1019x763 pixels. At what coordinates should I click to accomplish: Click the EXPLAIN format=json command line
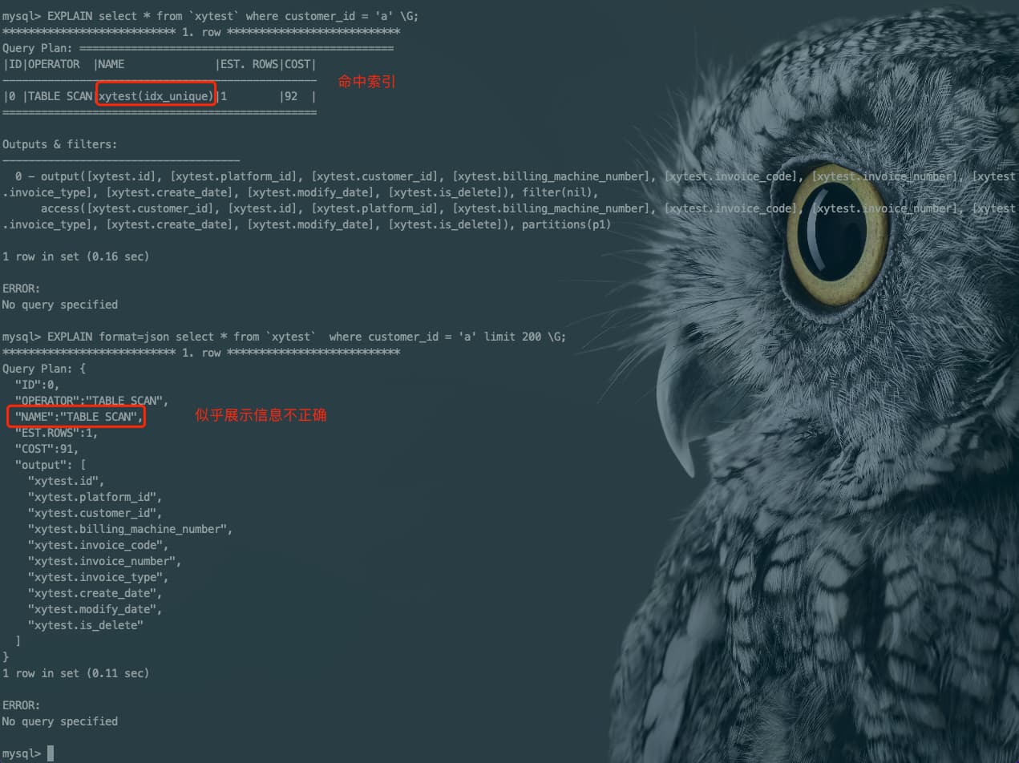click(284, 337)
